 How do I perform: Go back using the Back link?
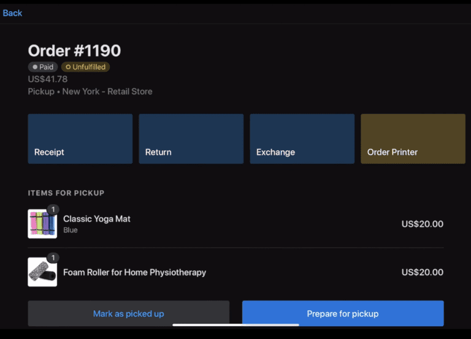tap(12, 13)
